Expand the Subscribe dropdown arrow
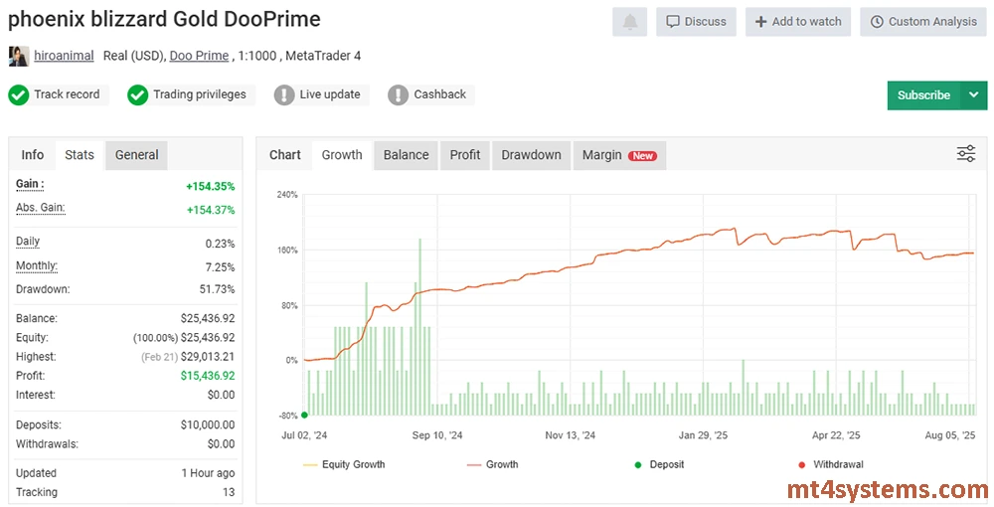Image resolution: width=994 pixels, height=507 pixels. click(x=972, y=95)
